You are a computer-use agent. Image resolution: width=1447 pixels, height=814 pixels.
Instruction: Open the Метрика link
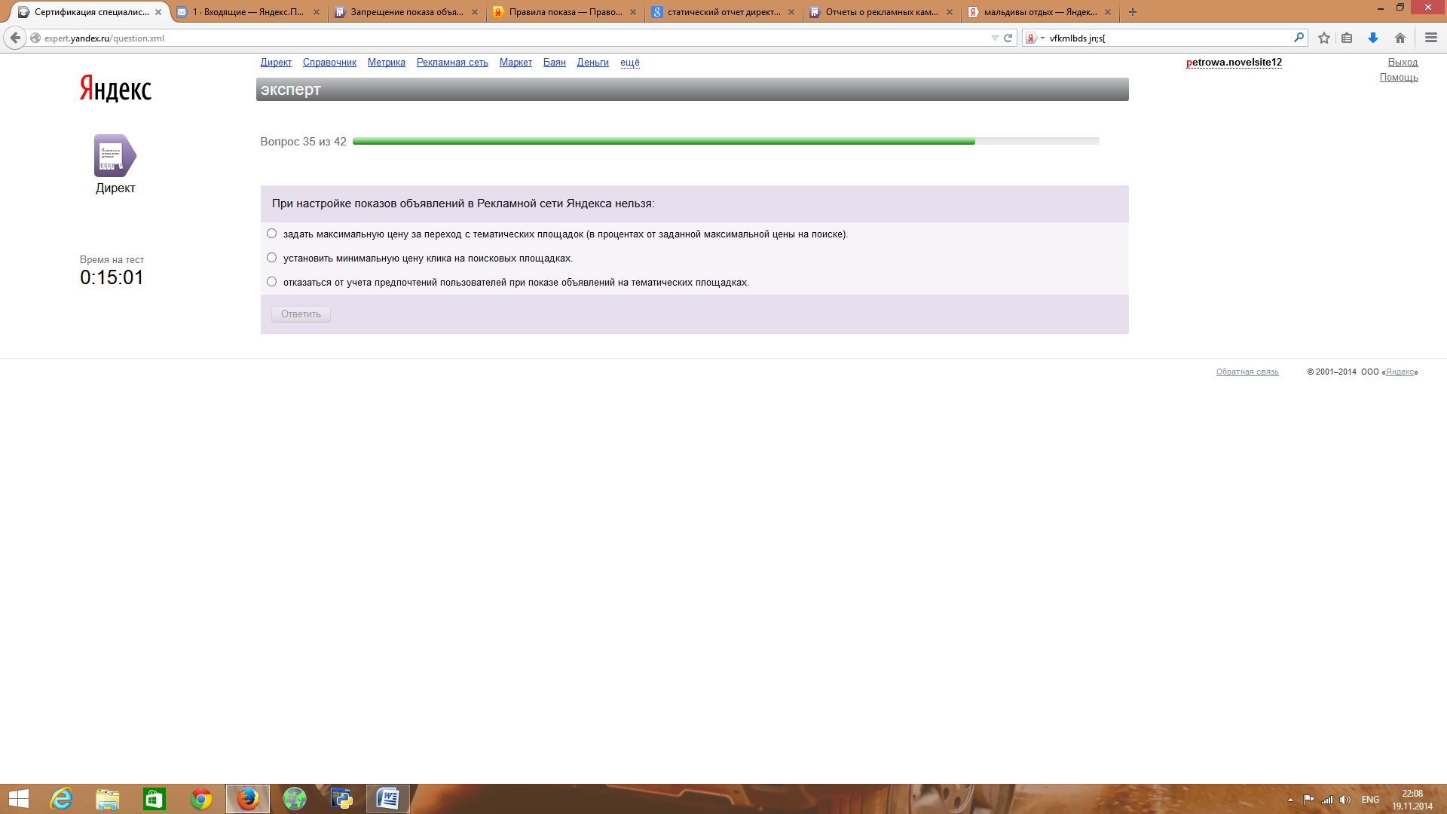tap(387, 63)
